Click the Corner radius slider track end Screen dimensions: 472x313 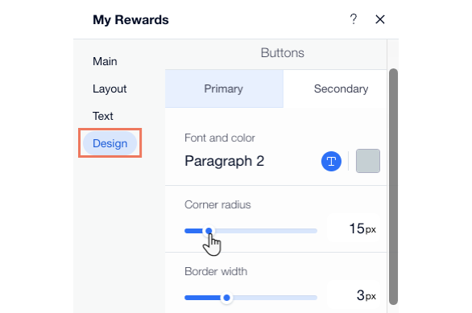315,231
